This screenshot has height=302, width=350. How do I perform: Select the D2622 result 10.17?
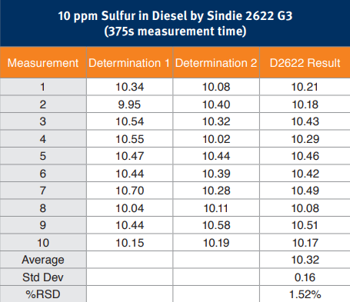(x=305, y=243)
